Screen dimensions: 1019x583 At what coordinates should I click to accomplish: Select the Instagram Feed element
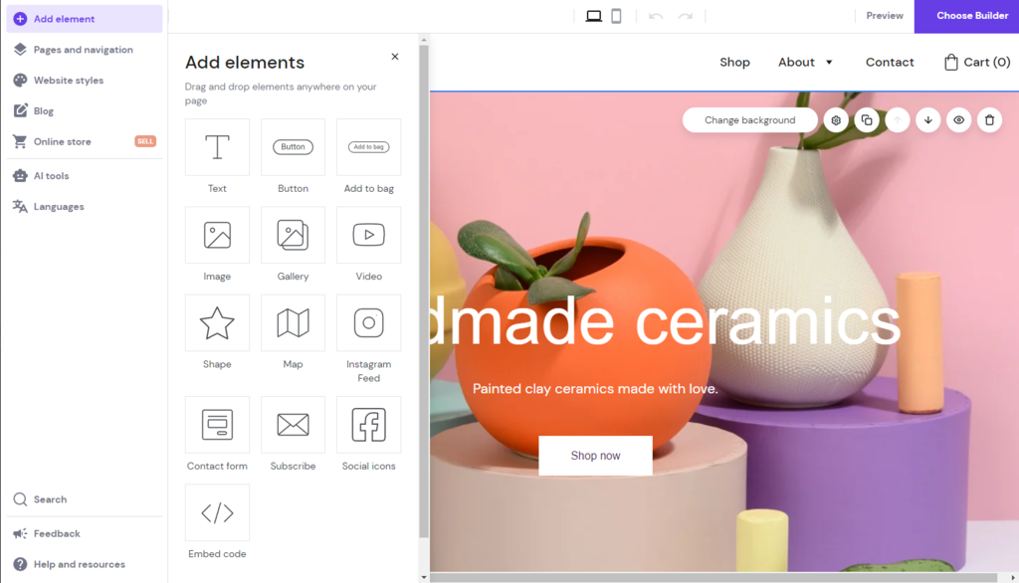click(x=368, y=322)
